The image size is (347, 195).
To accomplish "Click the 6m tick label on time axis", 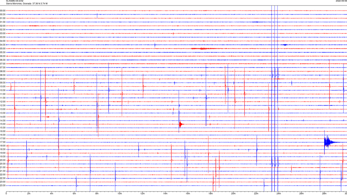I will point(74,194).
